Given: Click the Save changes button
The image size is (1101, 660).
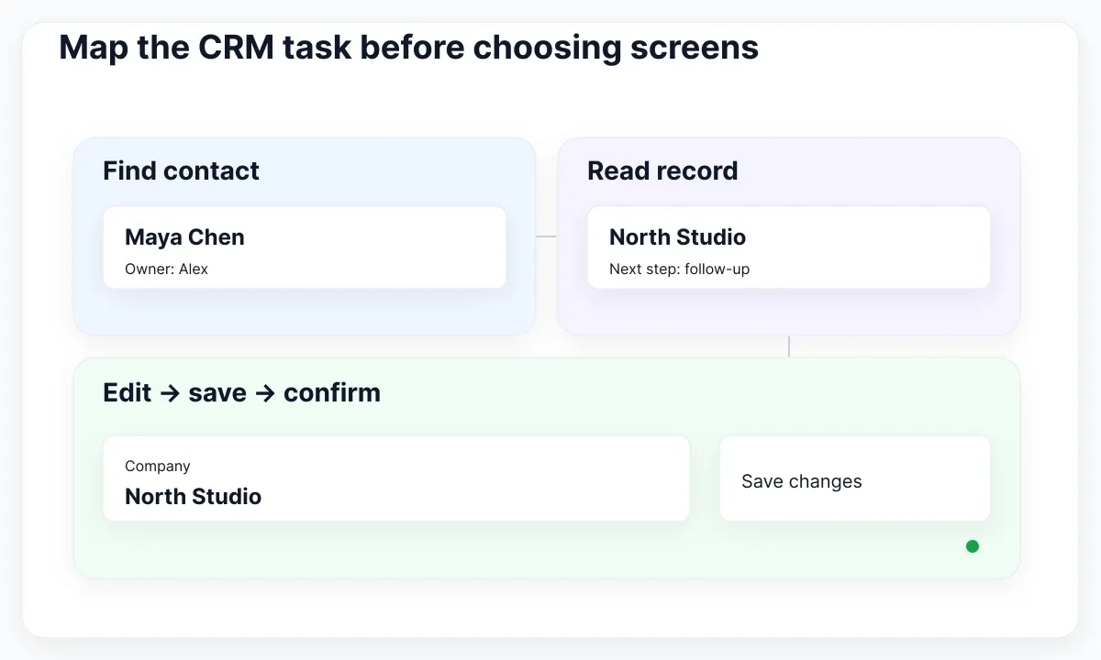Looking at the screenshot, I should (855, 478).
